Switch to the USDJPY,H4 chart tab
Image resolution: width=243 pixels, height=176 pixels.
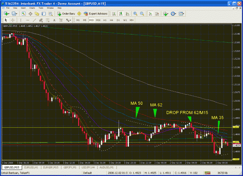coord(88,167)
